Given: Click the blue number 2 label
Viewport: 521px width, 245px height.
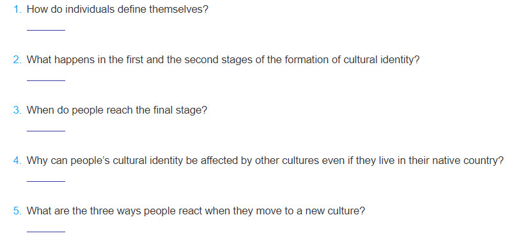Looking at the screenshot, I should (17, 60).
